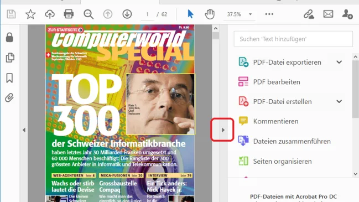Open the attachments paperclip panel
This screenshot has width=359, height=202.
tap(9, 98)
